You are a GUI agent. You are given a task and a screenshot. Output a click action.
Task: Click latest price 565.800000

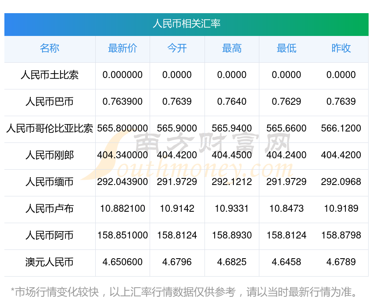pos(122,128)
